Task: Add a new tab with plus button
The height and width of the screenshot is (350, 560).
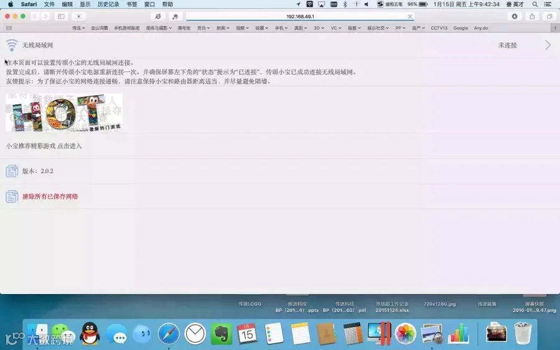Action: pyautogui.click(x=555, y=28)
